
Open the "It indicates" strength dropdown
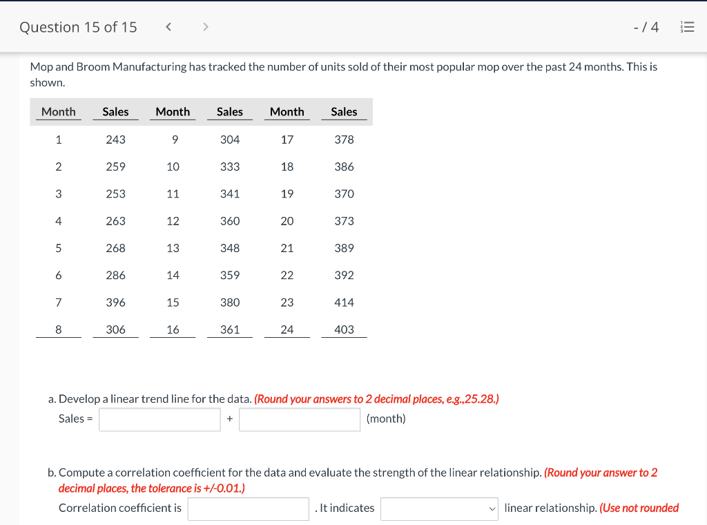pyautogui.click(x=438, y=508)
